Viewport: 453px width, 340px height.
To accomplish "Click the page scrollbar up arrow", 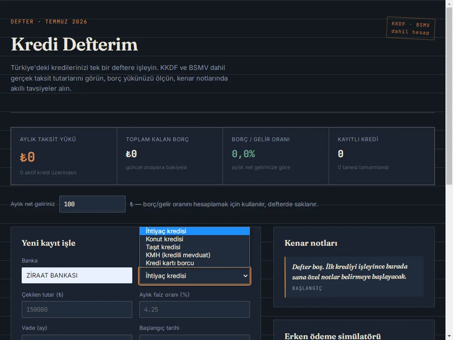I will [x=449, y=3].
